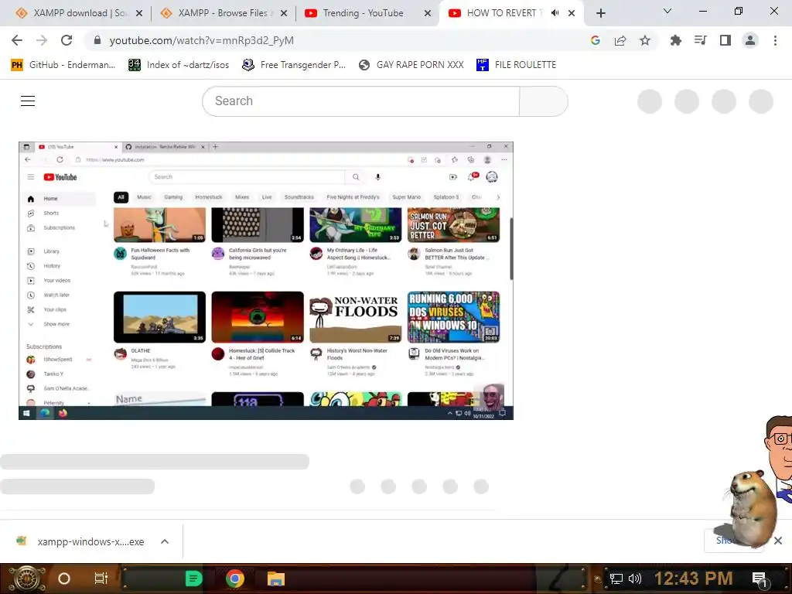Click the Chrome taskbar icon

click(x=234, y=579)
